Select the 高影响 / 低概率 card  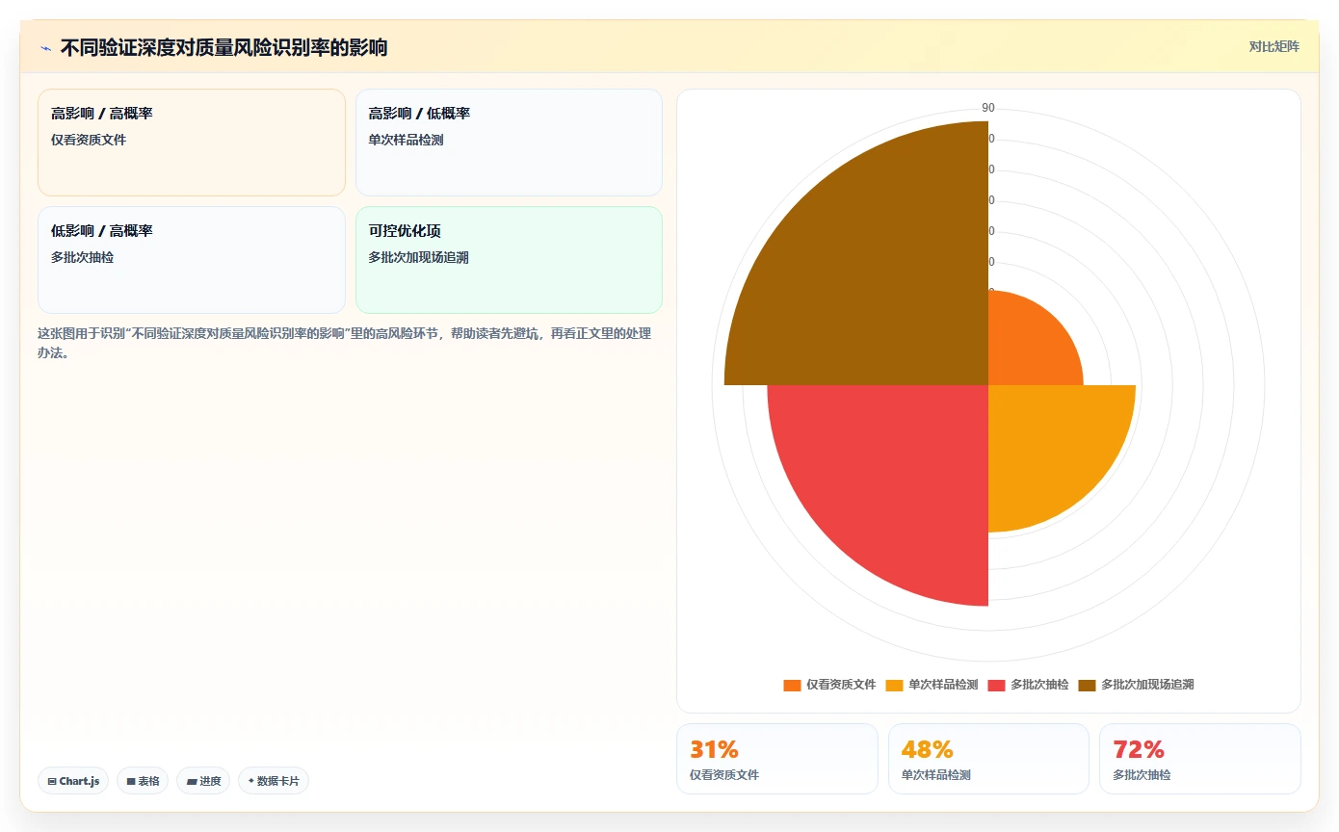pyautogui.click(x=509, y=143)
